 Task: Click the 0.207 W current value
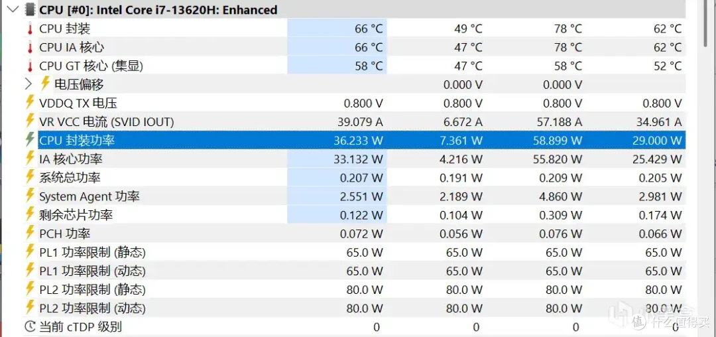[x=362, y=178]
